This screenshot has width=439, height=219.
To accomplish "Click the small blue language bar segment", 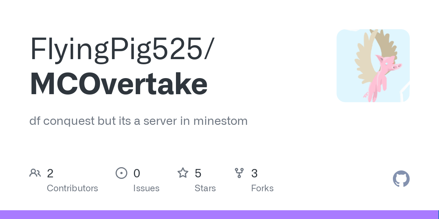I will [438, 215].
